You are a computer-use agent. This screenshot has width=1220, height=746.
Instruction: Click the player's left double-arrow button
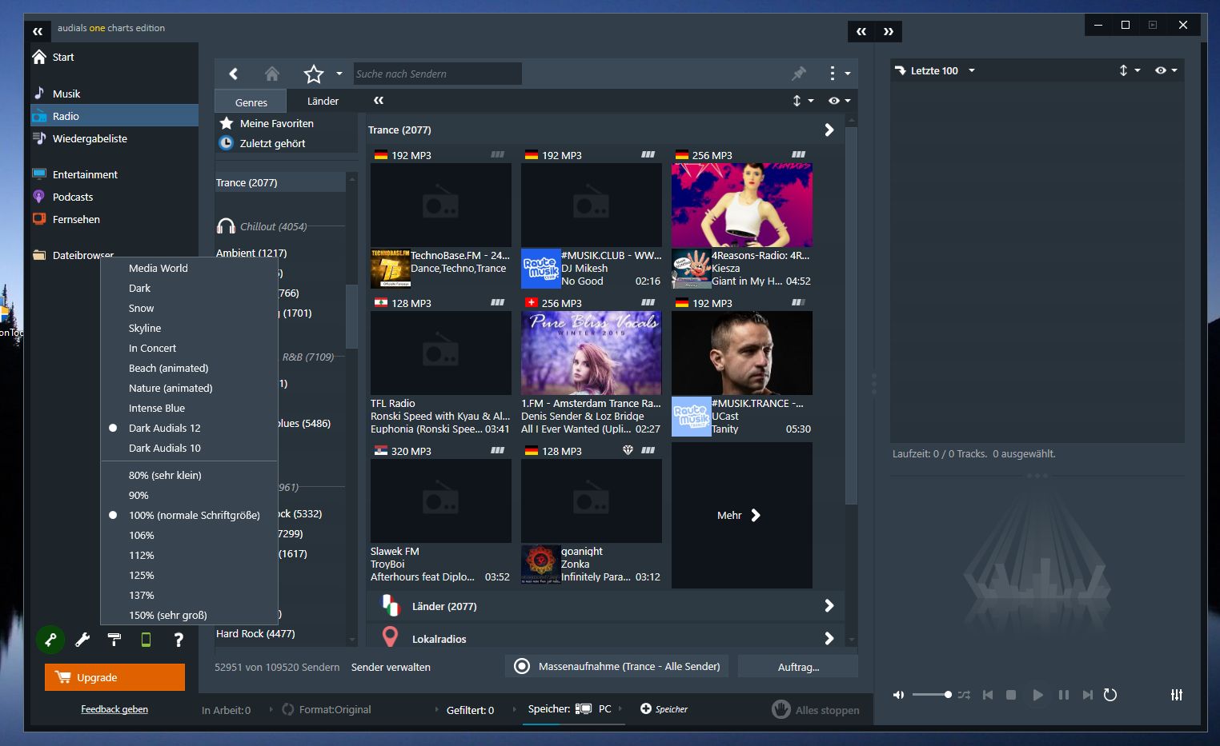[x=861, y=31]
